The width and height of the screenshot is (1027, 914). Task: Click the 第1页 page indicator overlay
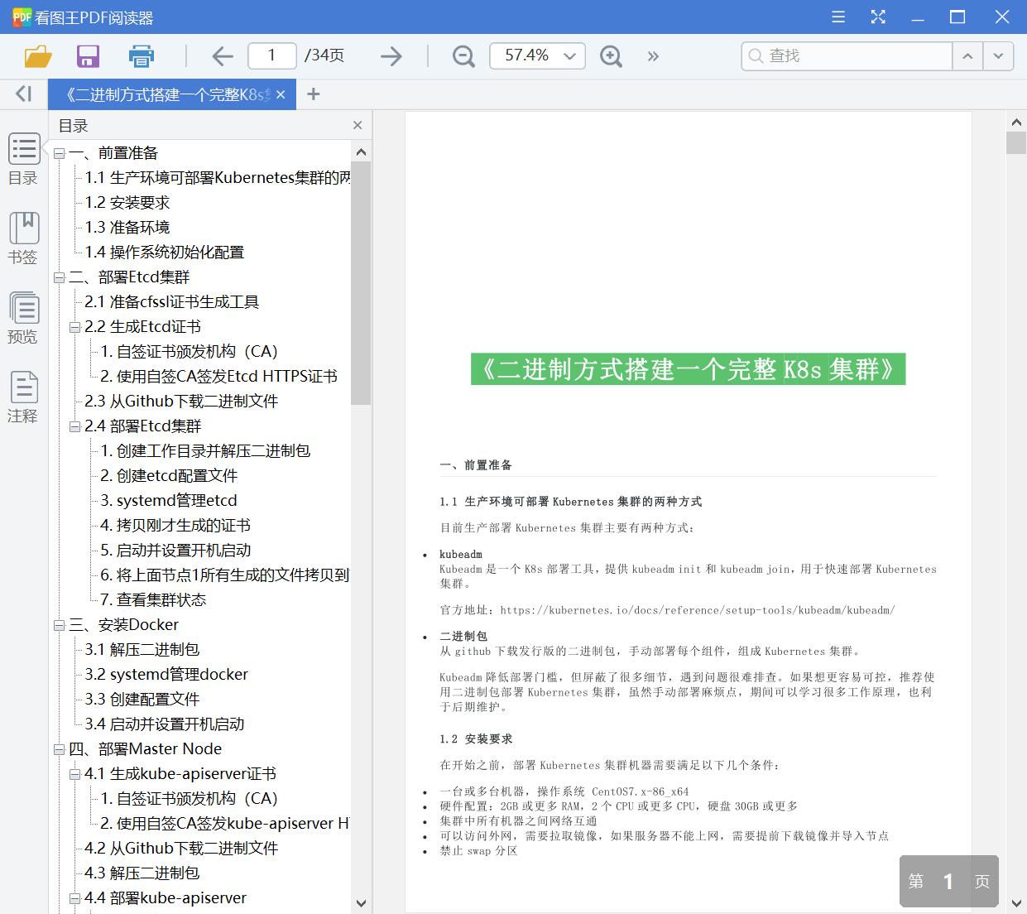[949, 881]
